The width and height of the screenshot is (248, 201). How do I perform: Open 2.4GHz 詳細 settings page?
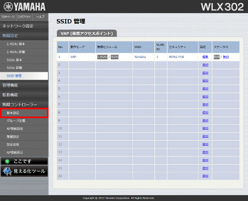tap(24, 52)
